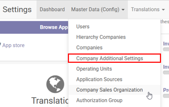Click the Translations label in top bar

tap(145, 10)
